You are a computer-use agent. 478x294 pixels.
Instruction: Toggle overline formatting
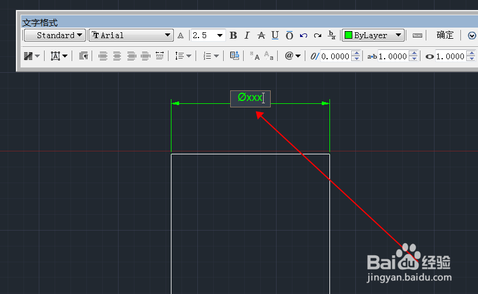pyautogui.click(x=290, y=35)
